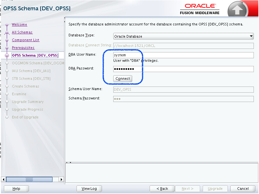Click Schema User Name field
Screen dimensions: 259x194
pyautogui.click(x=183, y=89)
